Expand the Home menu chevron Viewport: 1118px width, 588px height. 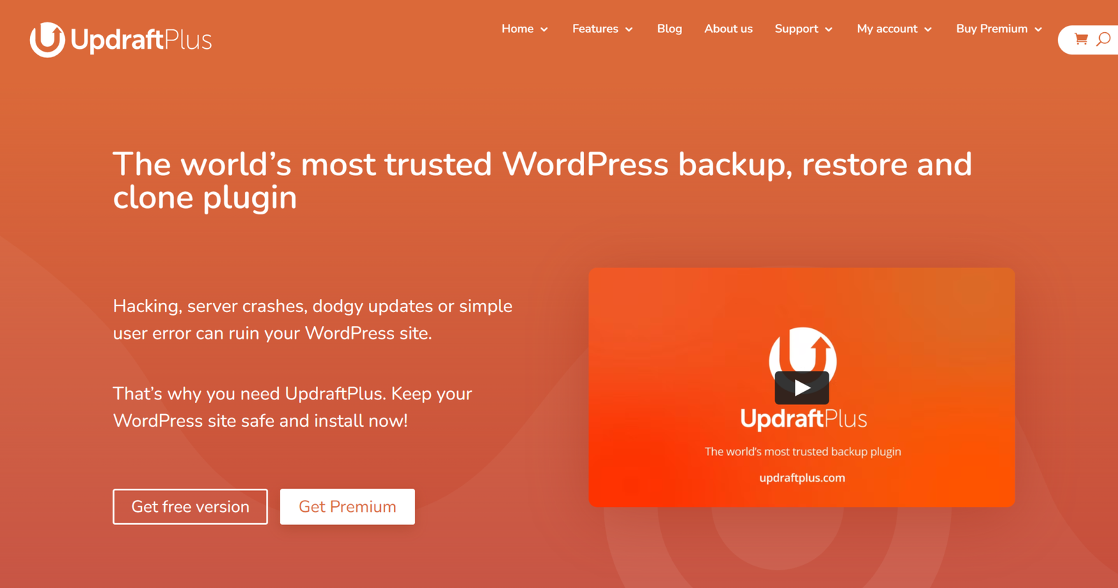click(x=544, y=29)
